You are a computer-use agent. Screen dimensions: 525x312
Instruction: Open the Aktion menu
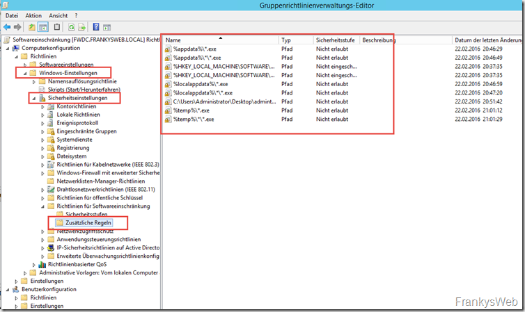(x=33, y=15)
